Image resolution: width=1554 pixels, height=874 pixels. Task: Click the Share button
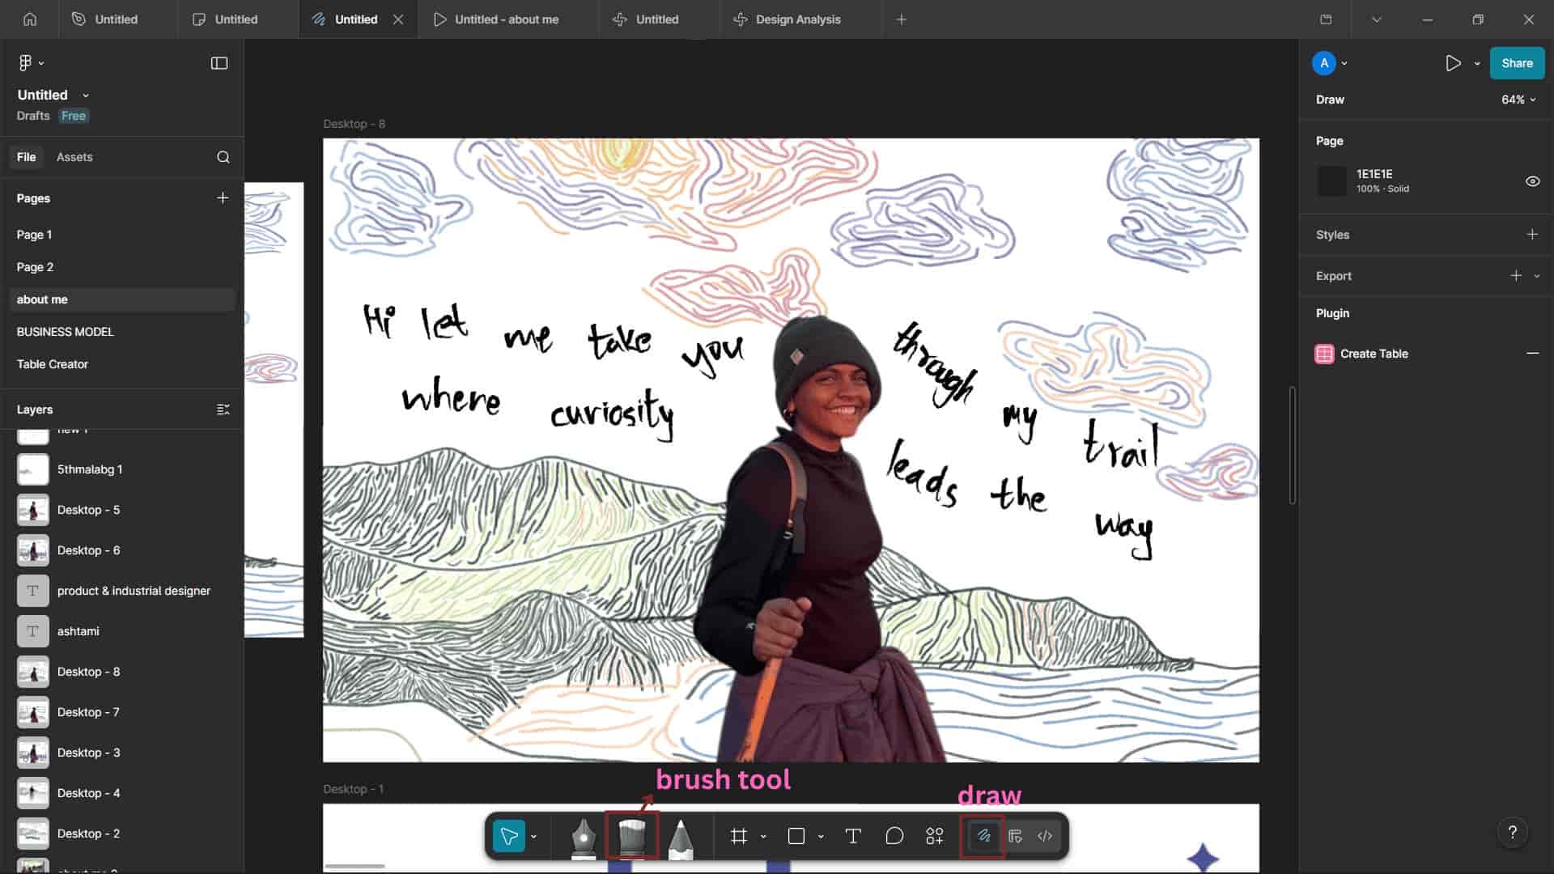click(1516, 63)
